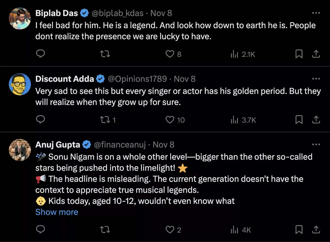Click Biplab Das's profile picture
330x242 pixels.
(x=20, y=19)
